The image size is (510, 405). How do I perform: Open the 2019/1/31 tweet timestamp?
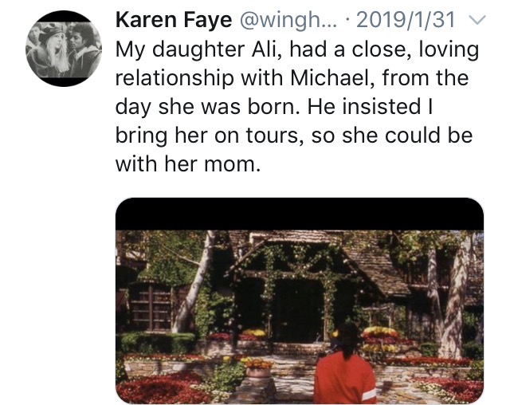click(406, 20)
